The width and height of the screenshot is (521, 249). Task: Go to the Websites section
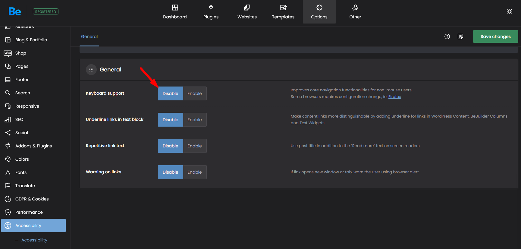click(247, 12)
